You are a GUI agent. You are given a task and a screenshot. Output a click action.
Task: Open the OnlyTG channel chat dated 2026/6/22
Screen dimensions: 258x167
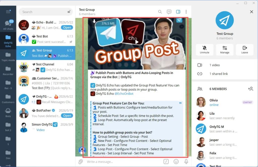[46, 99]
